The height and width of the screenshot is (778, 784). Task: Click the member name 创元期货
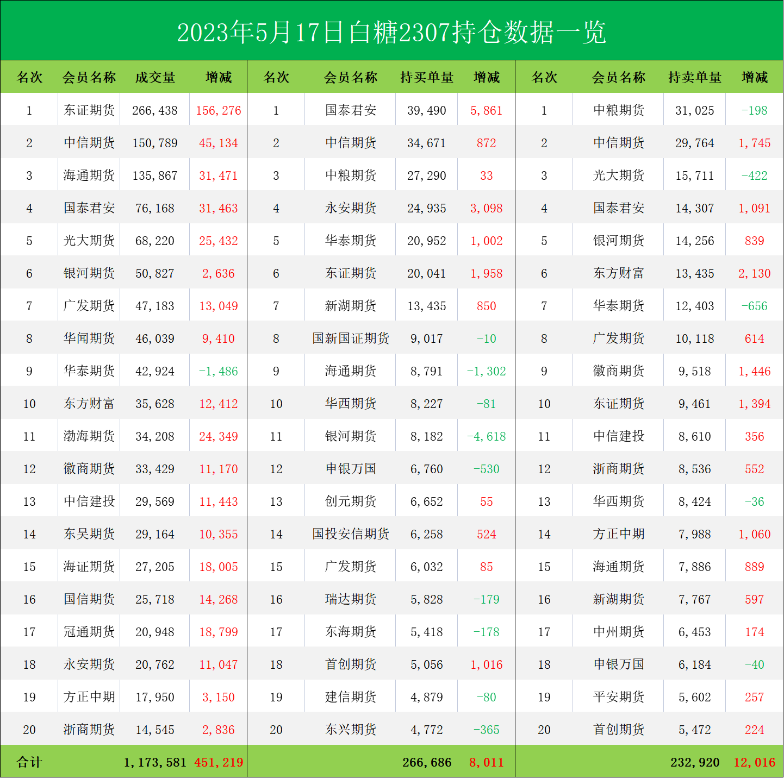pos(351,501)
